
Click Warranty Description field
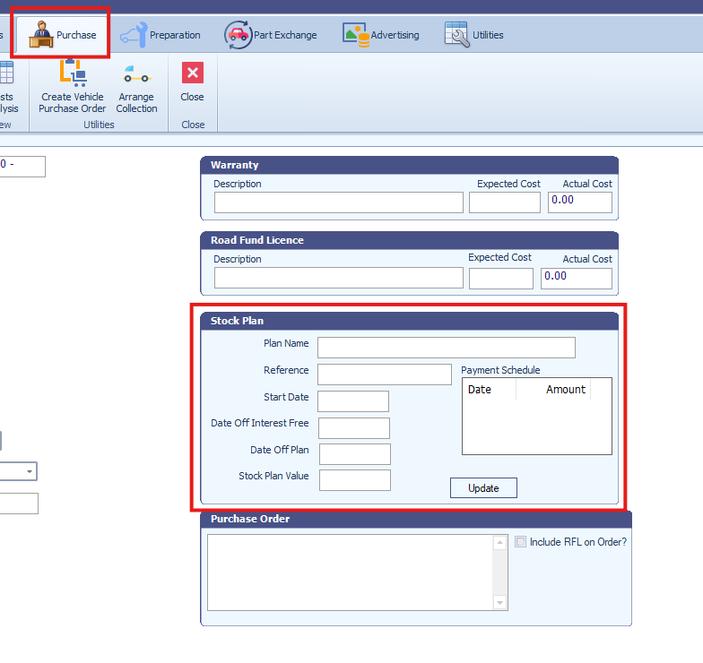coord(339,202)
